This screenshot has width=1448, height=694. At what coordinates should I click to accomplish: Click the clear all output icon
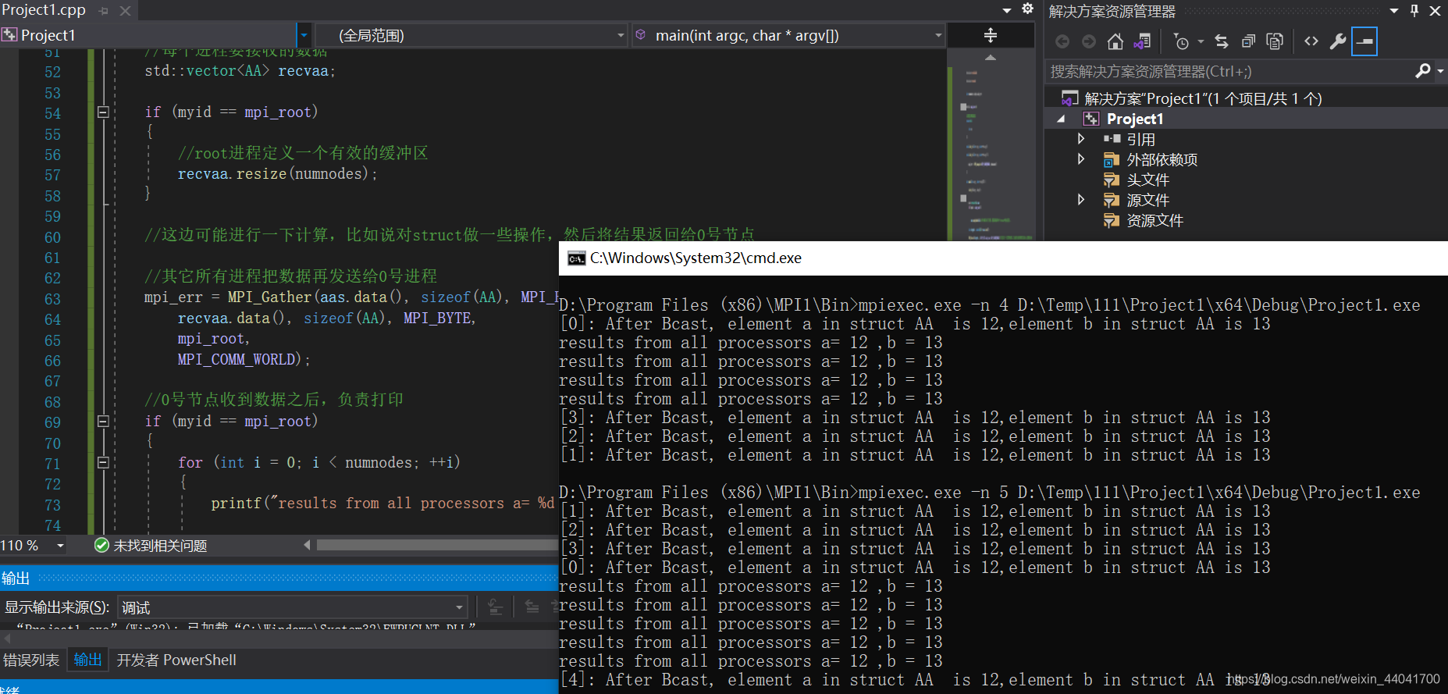pos(494,607)
